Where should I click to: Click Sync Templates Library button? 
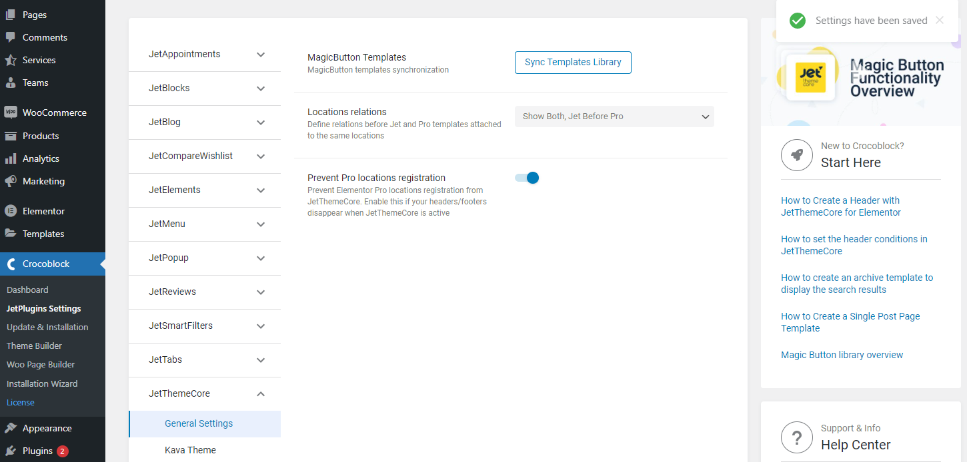(x=573, y=63)
